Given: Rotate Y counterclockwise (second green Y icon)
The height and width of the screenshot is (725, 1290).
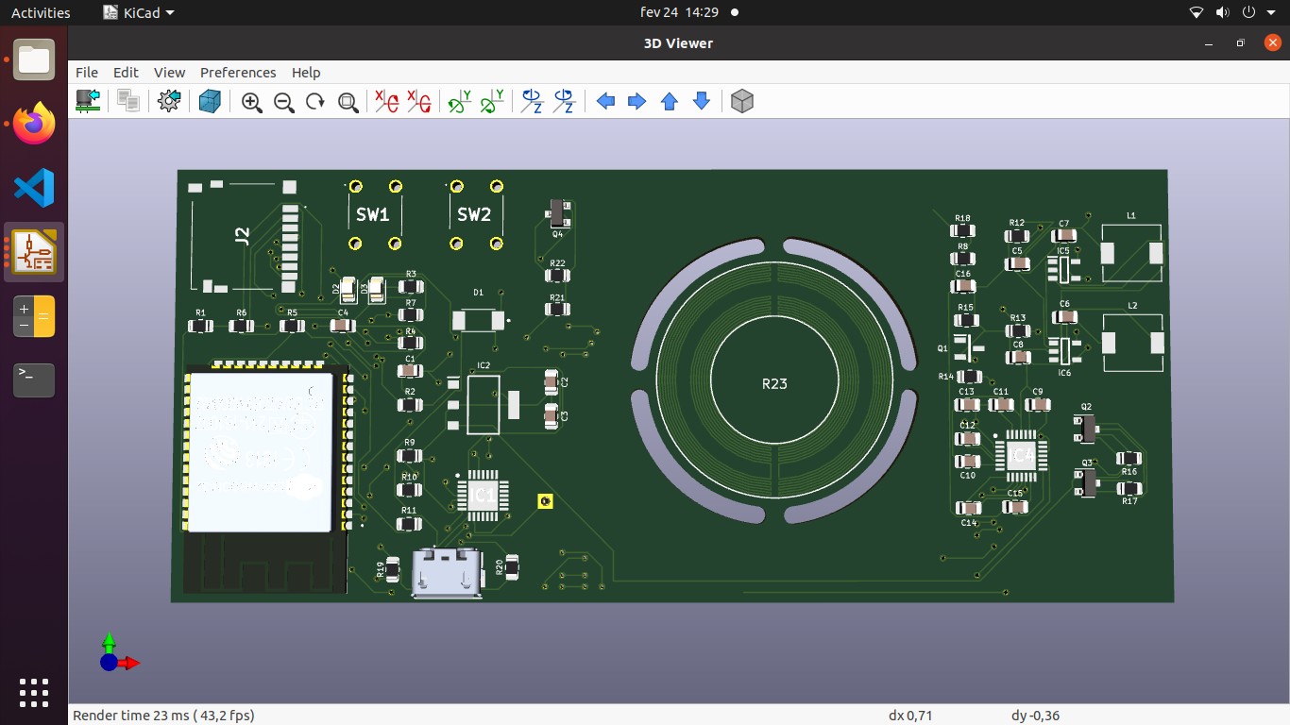Looking at the screenshot, I should click(x=492, y=102).
